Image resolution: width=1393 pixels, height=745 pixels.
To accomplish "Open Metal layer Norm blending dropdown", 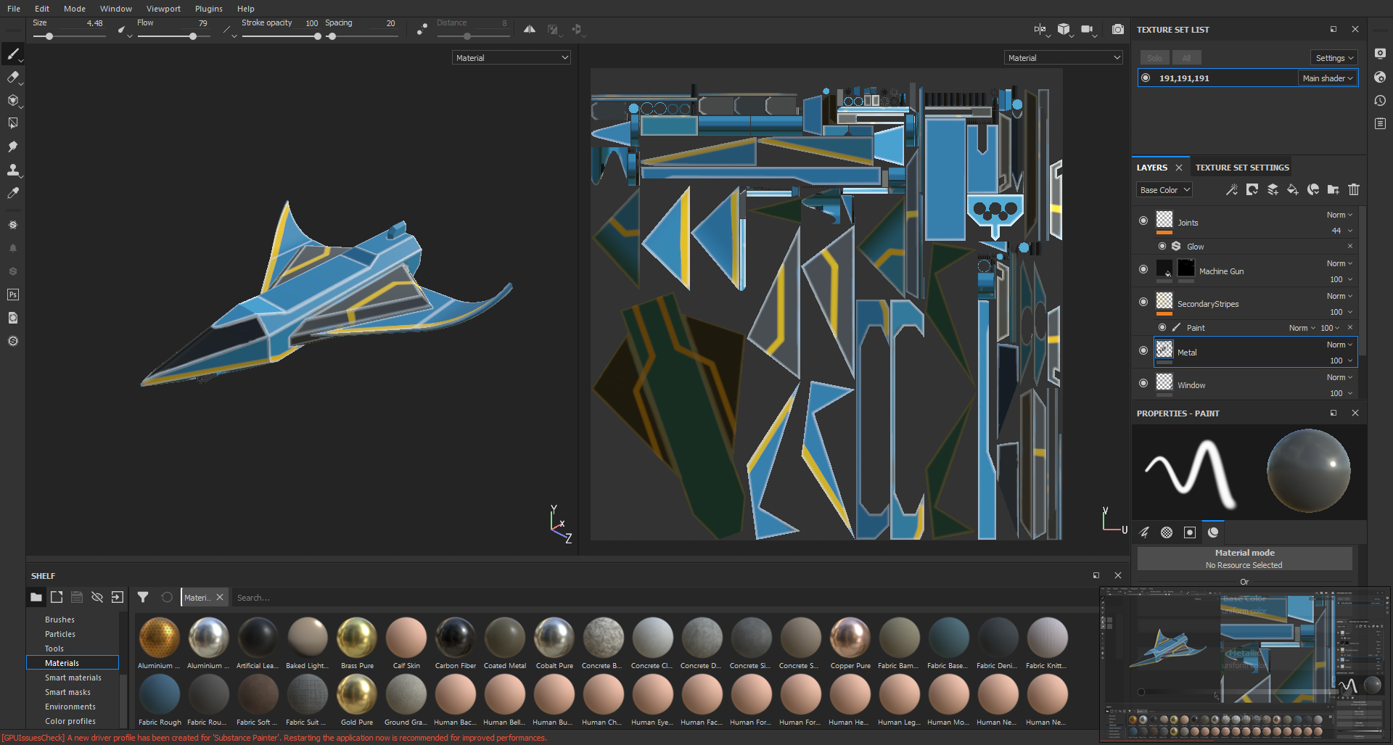I will coord(1339,345).
